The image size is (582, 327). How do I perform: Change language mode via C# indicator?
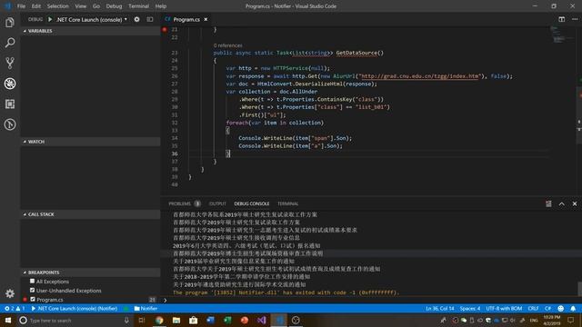coord(547,309)
